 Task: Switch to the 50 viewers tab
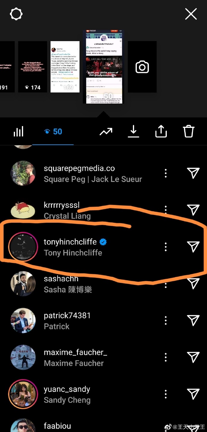(53, 131)
